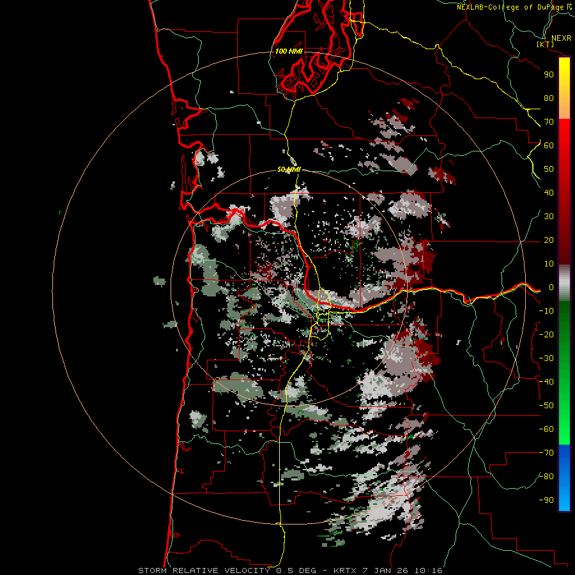Click the 20 value on velocity scale
575x575 pixels.
[x=549, y=240]
